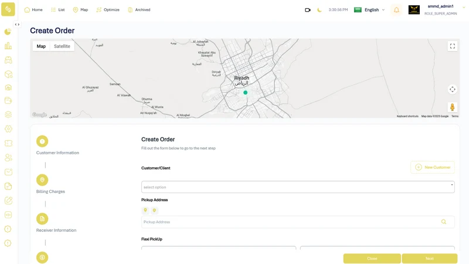
Task: Click the second pickup location pin icon
Action: point(154,210)
